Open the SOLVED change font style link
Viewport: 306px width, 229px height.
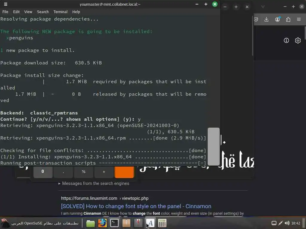[x=136, y=206]
